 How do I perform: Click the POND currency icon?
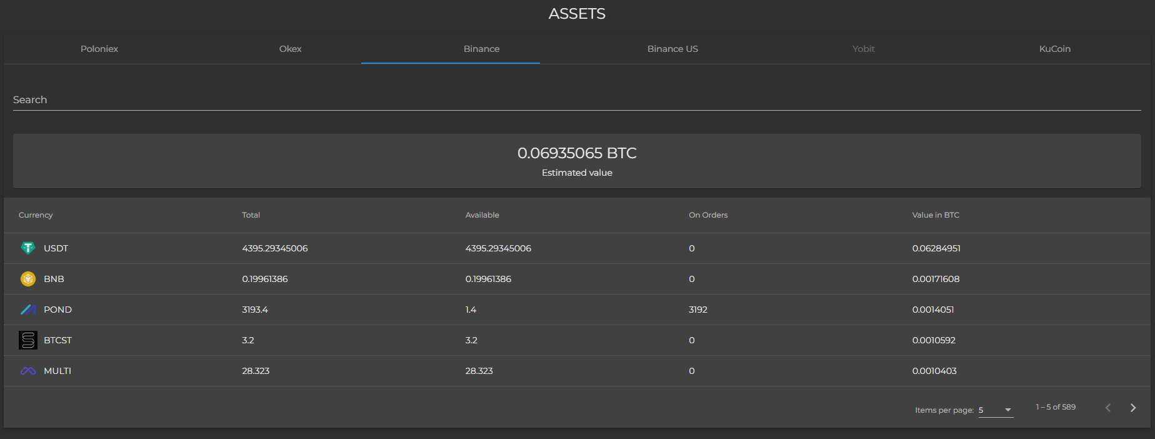28,310
